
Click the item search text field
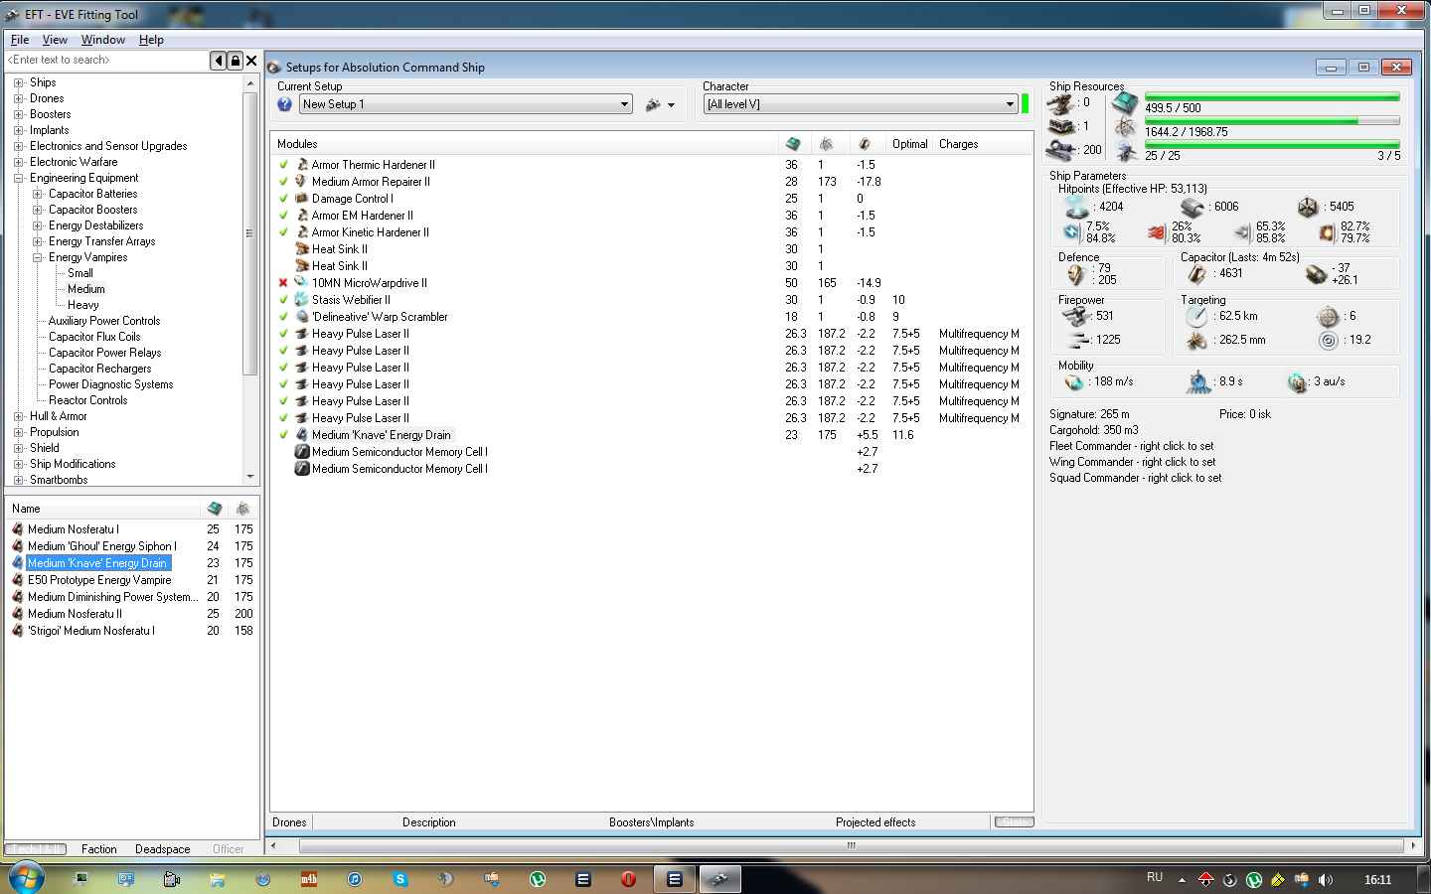coord(106,60)
